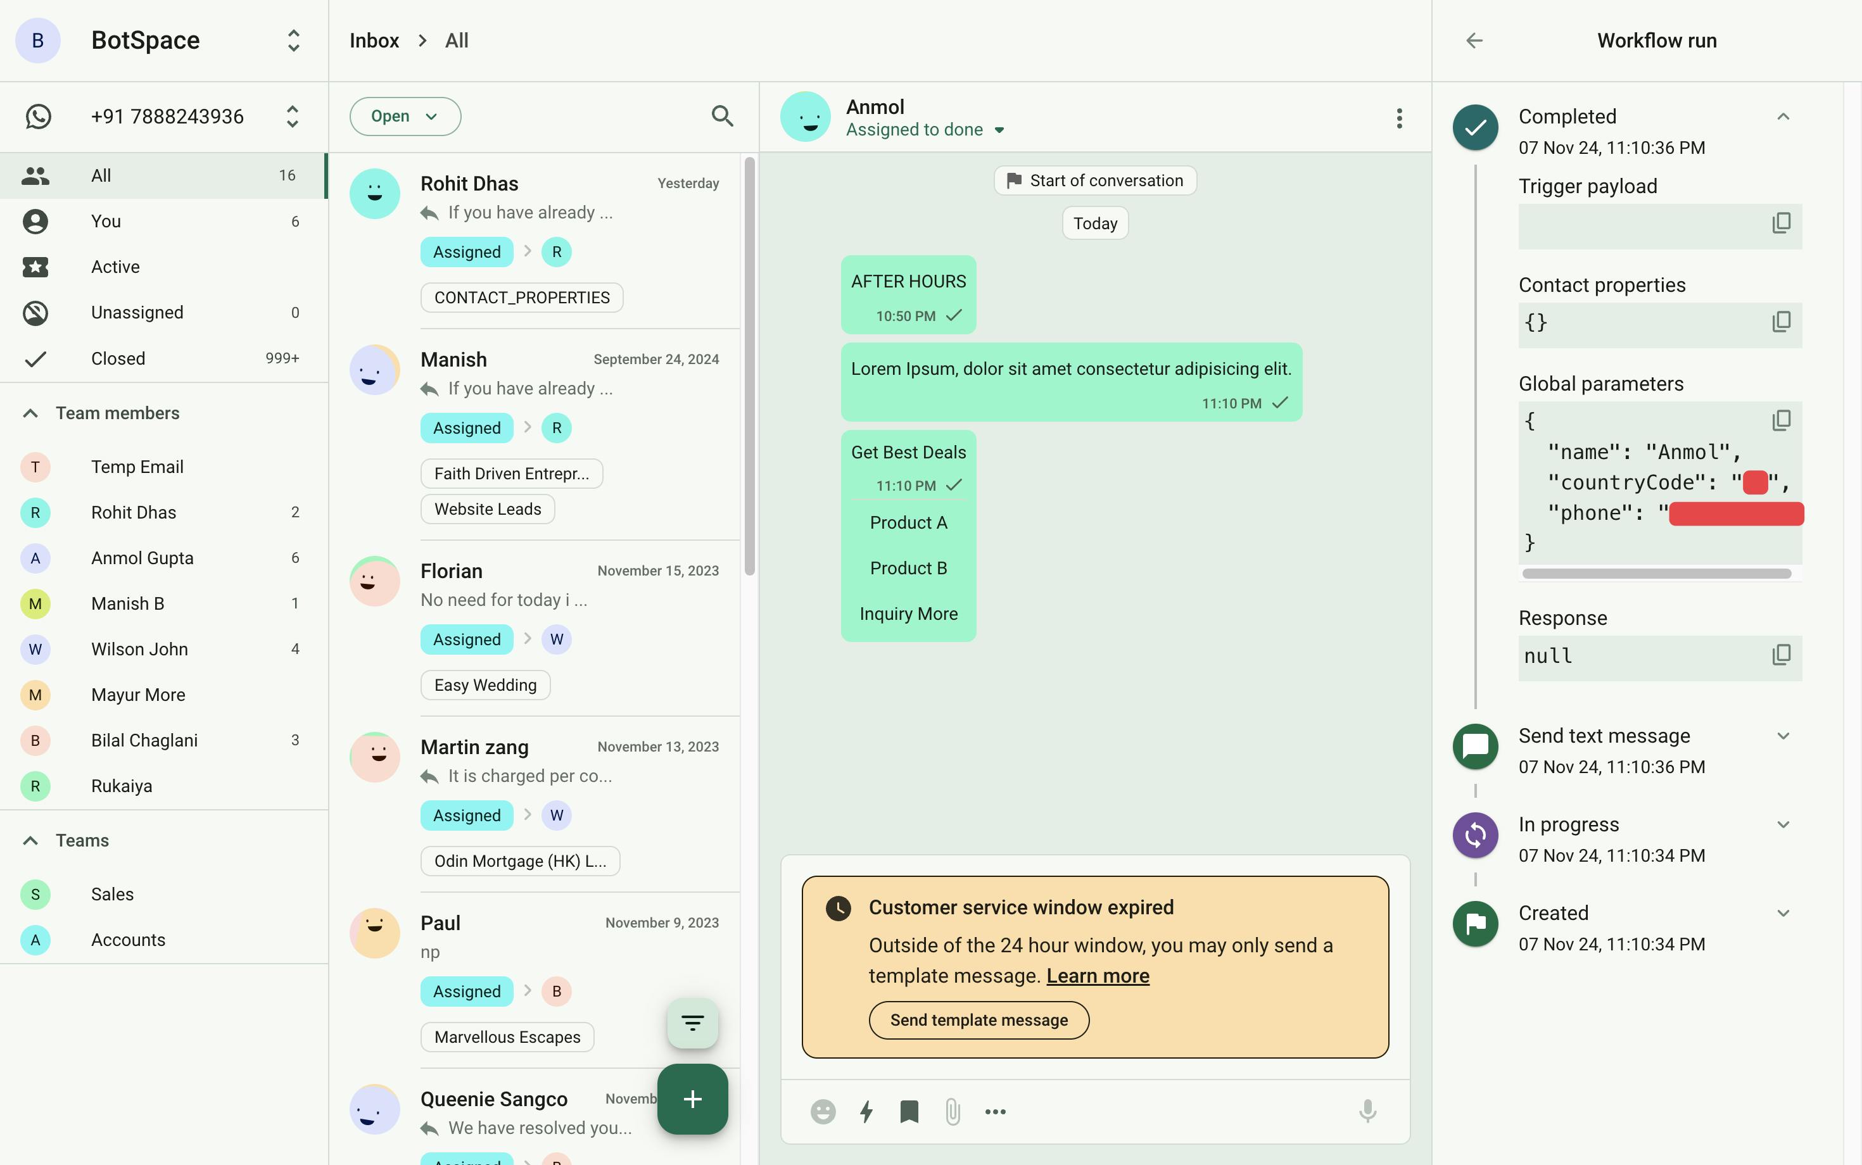This screenshot has height=1165, width=1862.
Task: Open the Martin zang conversation
Action: (536, 803)
